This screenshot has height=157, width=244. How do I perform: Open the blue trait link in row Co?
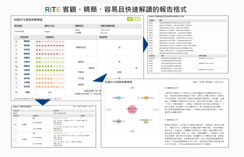[27, 62]
